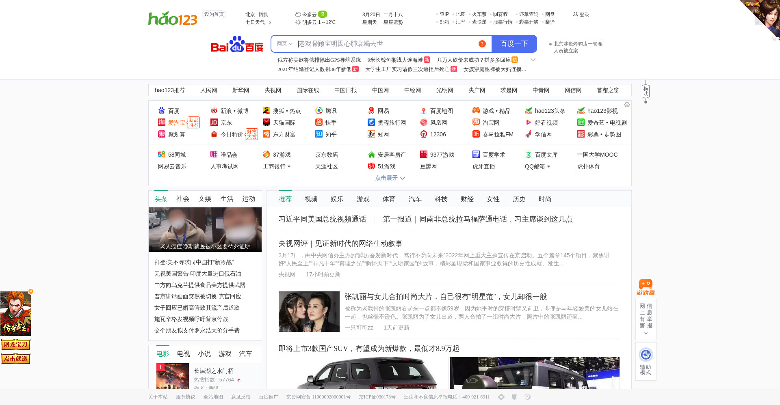This screenshot has height=405, width=780.
Task: Open 58同城 icon
Action: tap(161, 154)
